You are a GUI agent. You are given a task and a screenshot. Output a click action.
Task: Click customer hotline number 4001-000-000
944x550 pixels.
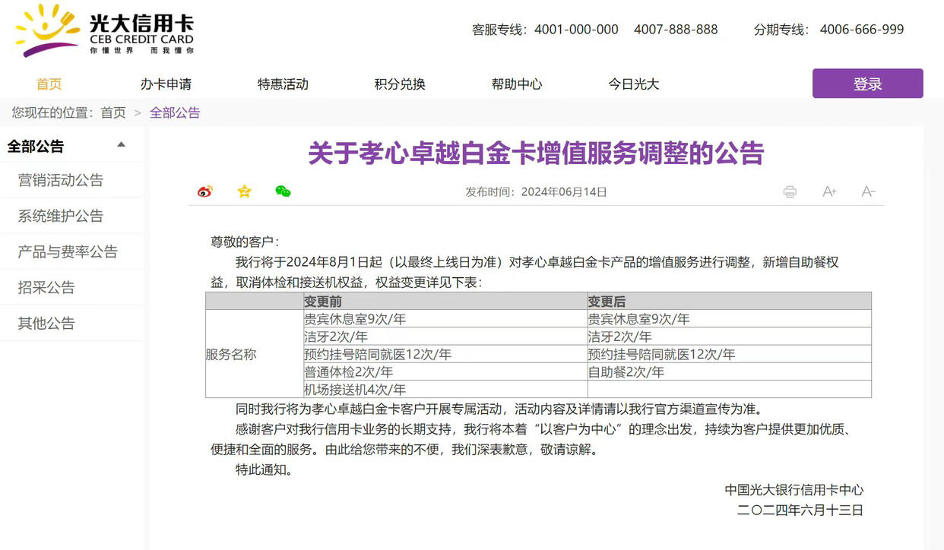[576, 30]
